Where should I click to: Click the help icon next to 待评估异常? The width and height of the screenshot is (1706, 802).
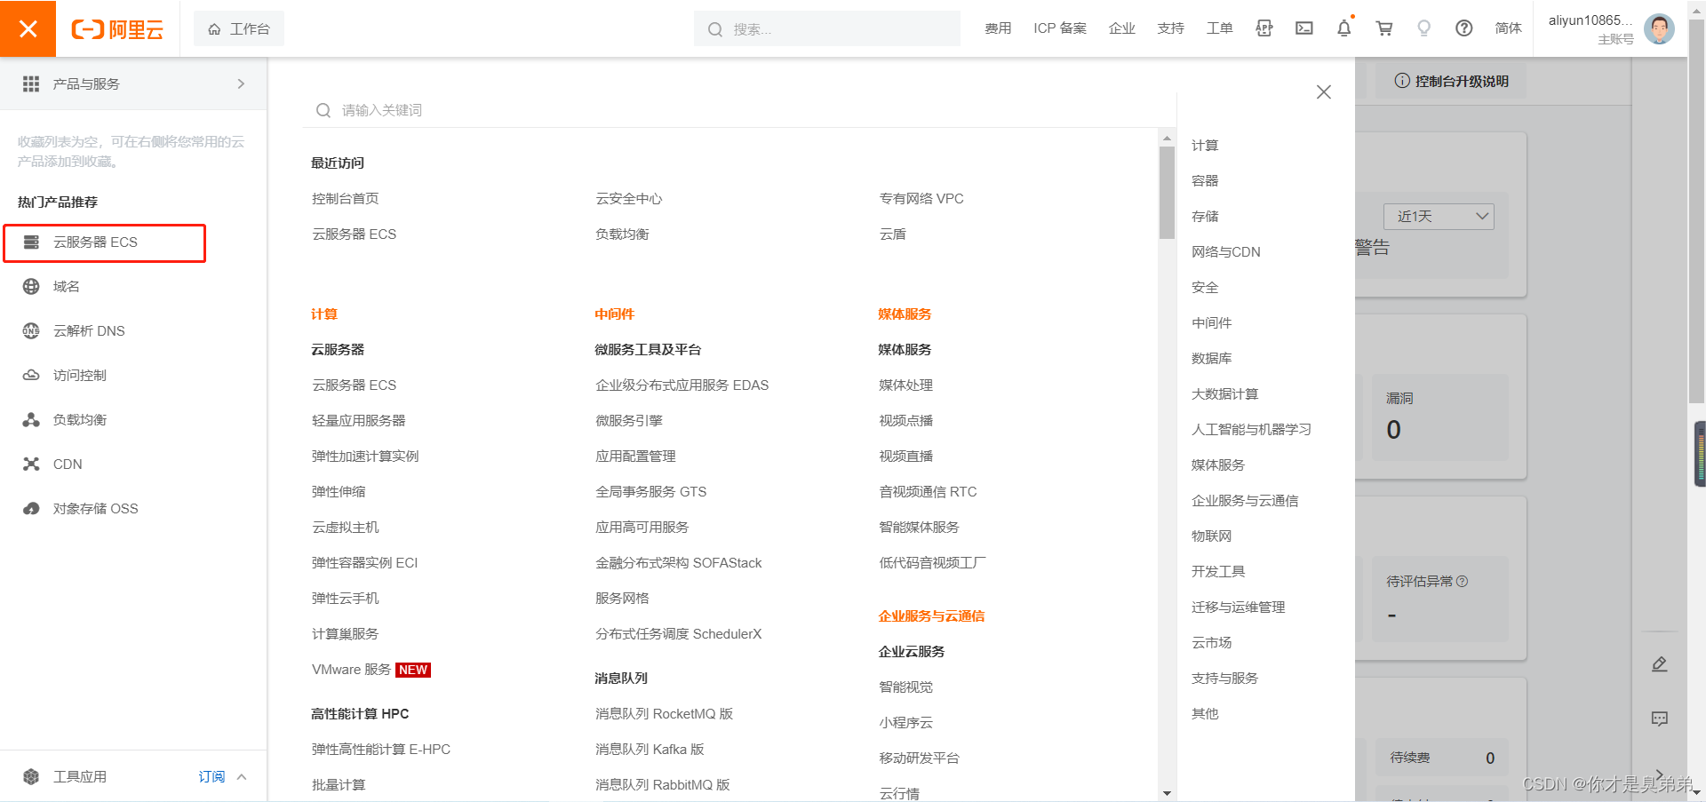point(1463,581)
